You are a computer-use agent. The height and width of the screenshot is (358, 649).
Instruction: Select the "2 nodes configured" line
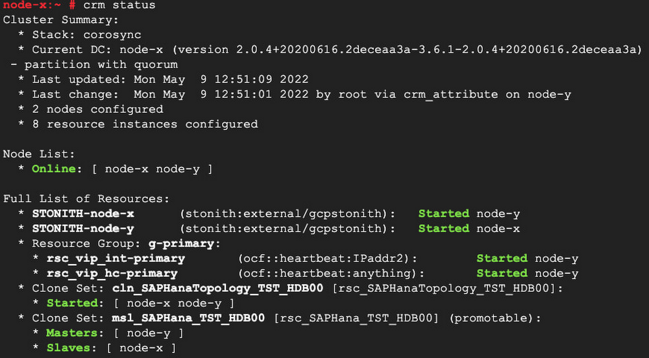tap(97, 110)
